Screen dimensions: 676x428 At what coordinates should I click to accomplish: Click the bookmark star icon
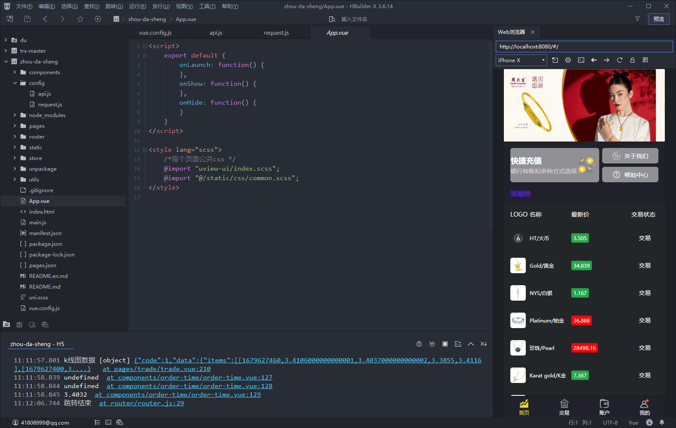point(80,19)
